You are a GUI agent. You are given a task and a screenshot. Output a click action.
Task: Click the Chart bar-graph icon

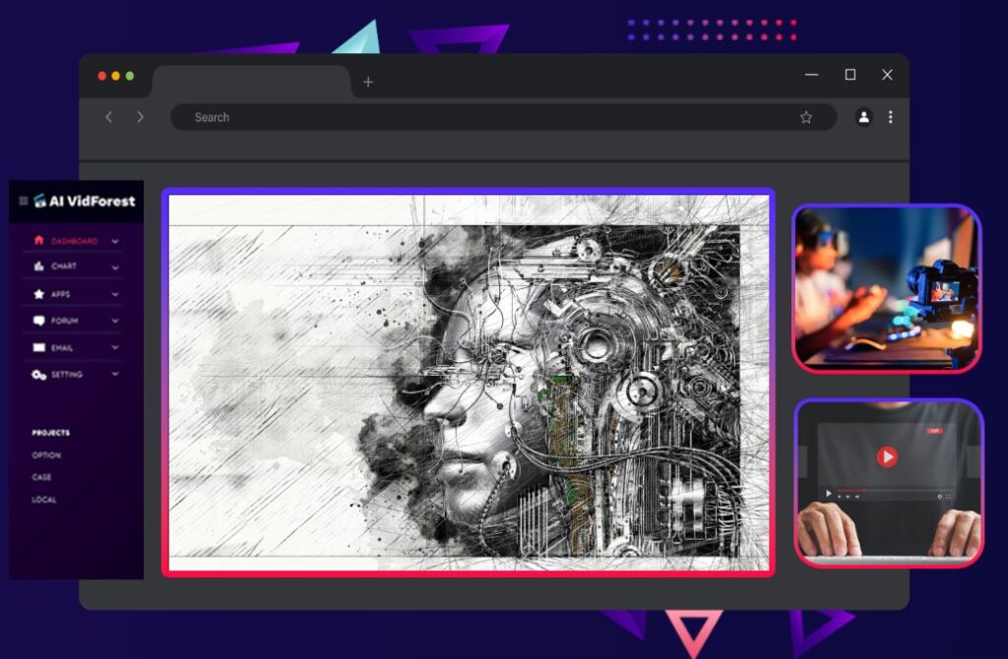39,267
